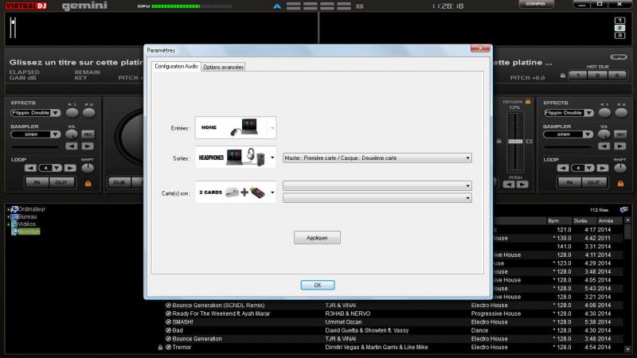This screenshot has width=637, height=358.
Task: Nudge pitch up with the PITCH right arrow
Action: pyautogui.click(x=522, y=185)
